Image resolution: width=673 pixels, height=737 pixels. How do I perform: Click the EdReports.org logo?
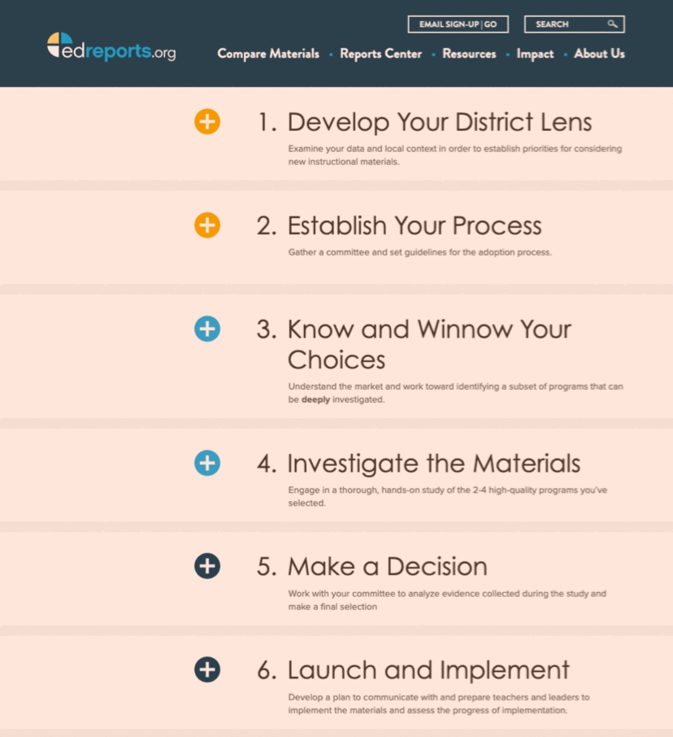(x=111, y=48)
